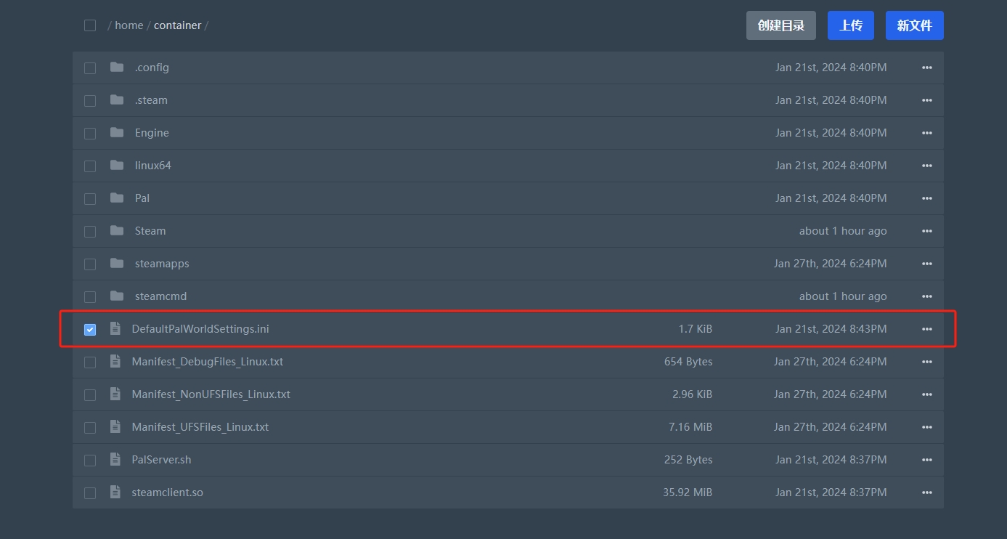Open the options menu for Manifest_UFSFiles_Linux.txt
This screenshot has height=539, width=1007.
coord(926,427)
